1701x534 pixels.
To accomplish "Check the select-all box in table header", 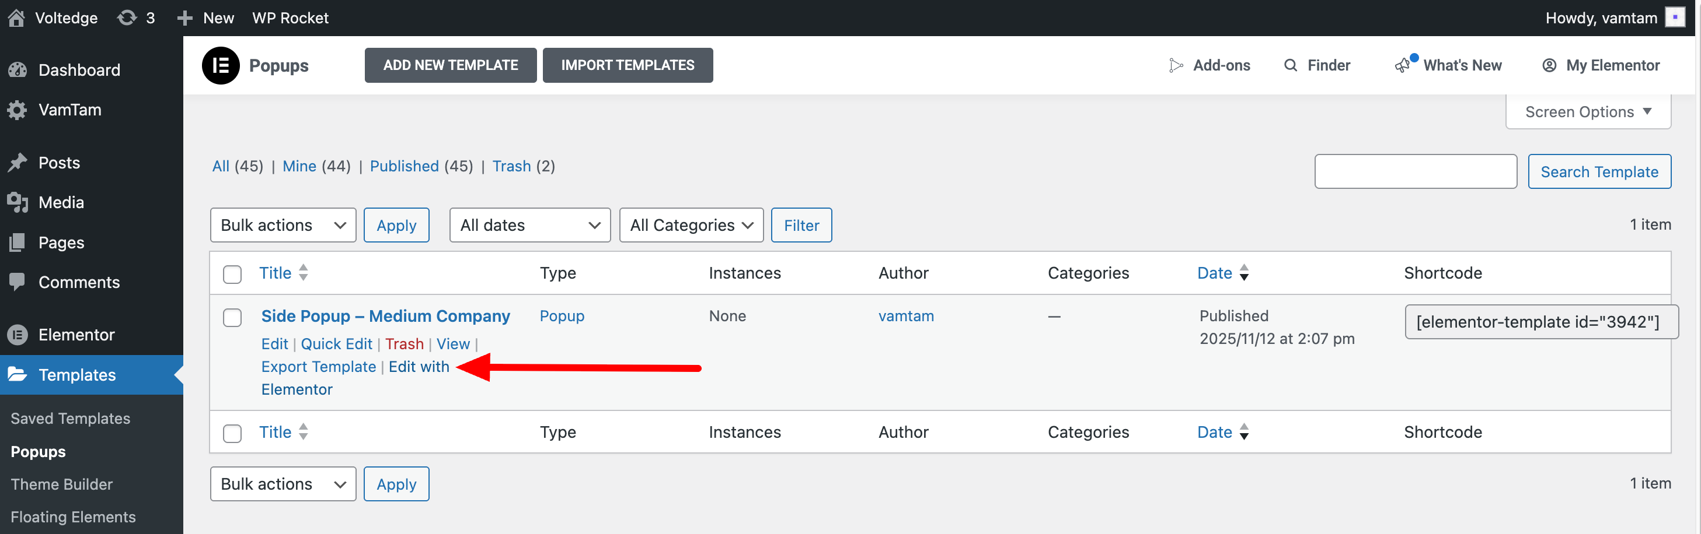I will tap(232, 274).
